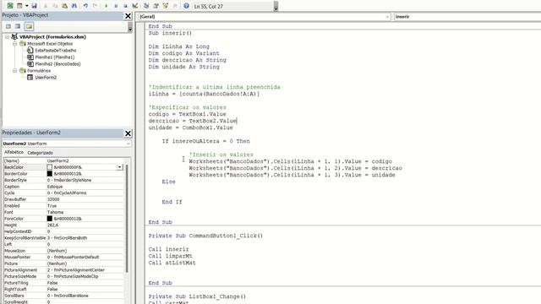Select the KeepScrollBarsVisible property row
541x304 pixels.
[63, 238]
